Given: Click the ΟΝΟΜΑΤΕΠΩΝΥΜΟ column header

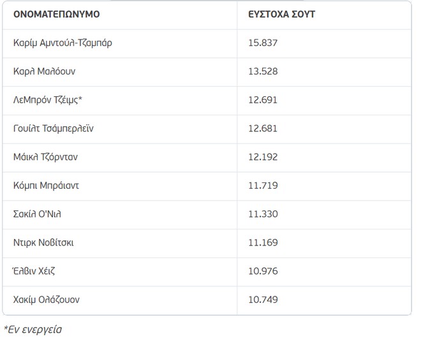Looking at the screenshot, I should pyautogui.click(x=57, y=13).
